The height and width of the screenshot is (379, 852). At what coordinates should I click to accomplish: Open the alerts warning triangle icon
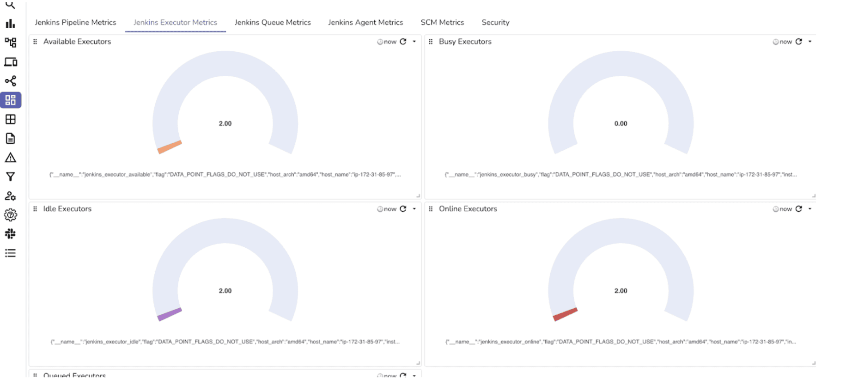coord(11,158)
